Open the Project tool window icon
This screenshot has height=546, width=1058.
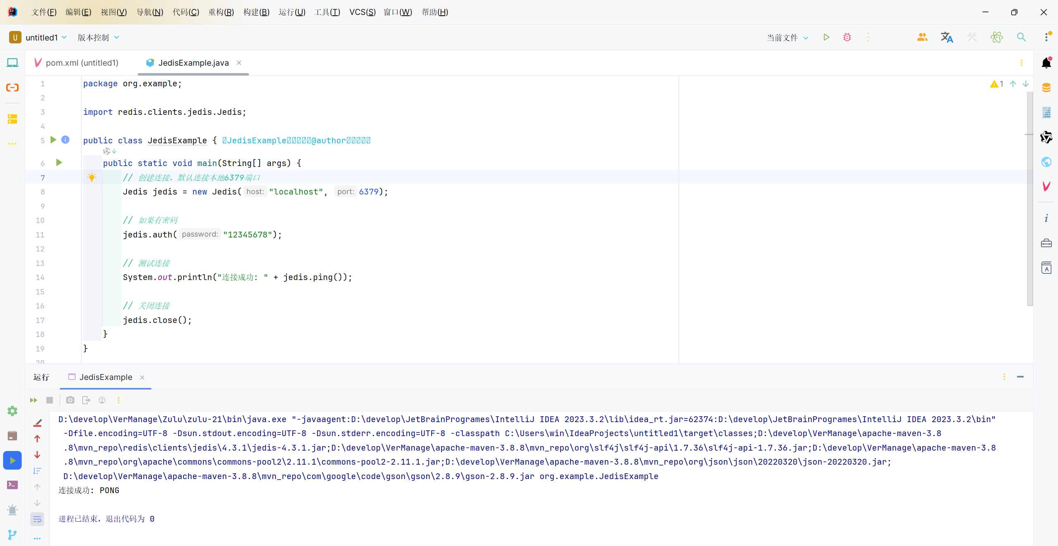(x=12, y=63)
